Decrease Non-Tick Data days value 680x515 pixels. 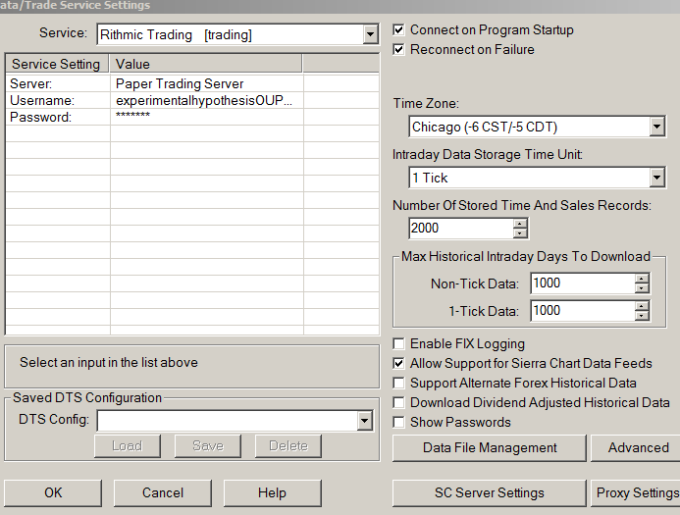pyautogui.click(x=642, y=288)
